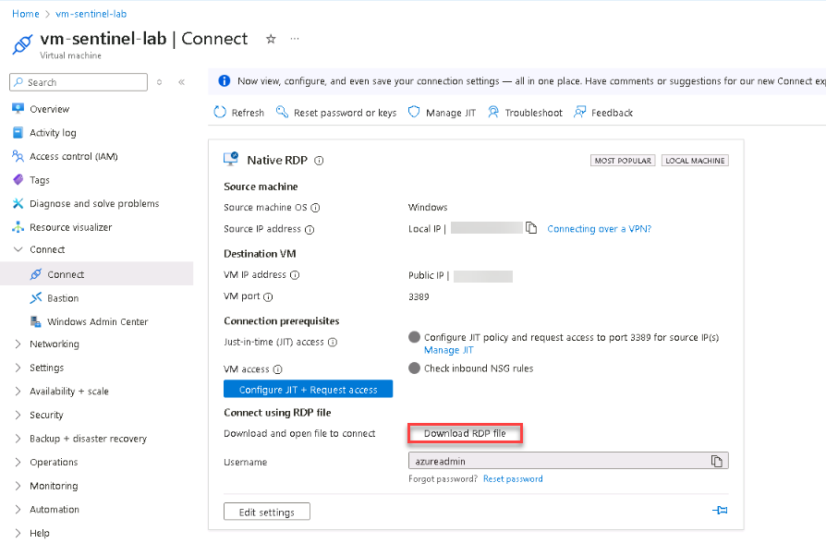Viewport: 826px width, 543px height.
Task: Click the Username field azureadmin
Action: click(568, 461)
